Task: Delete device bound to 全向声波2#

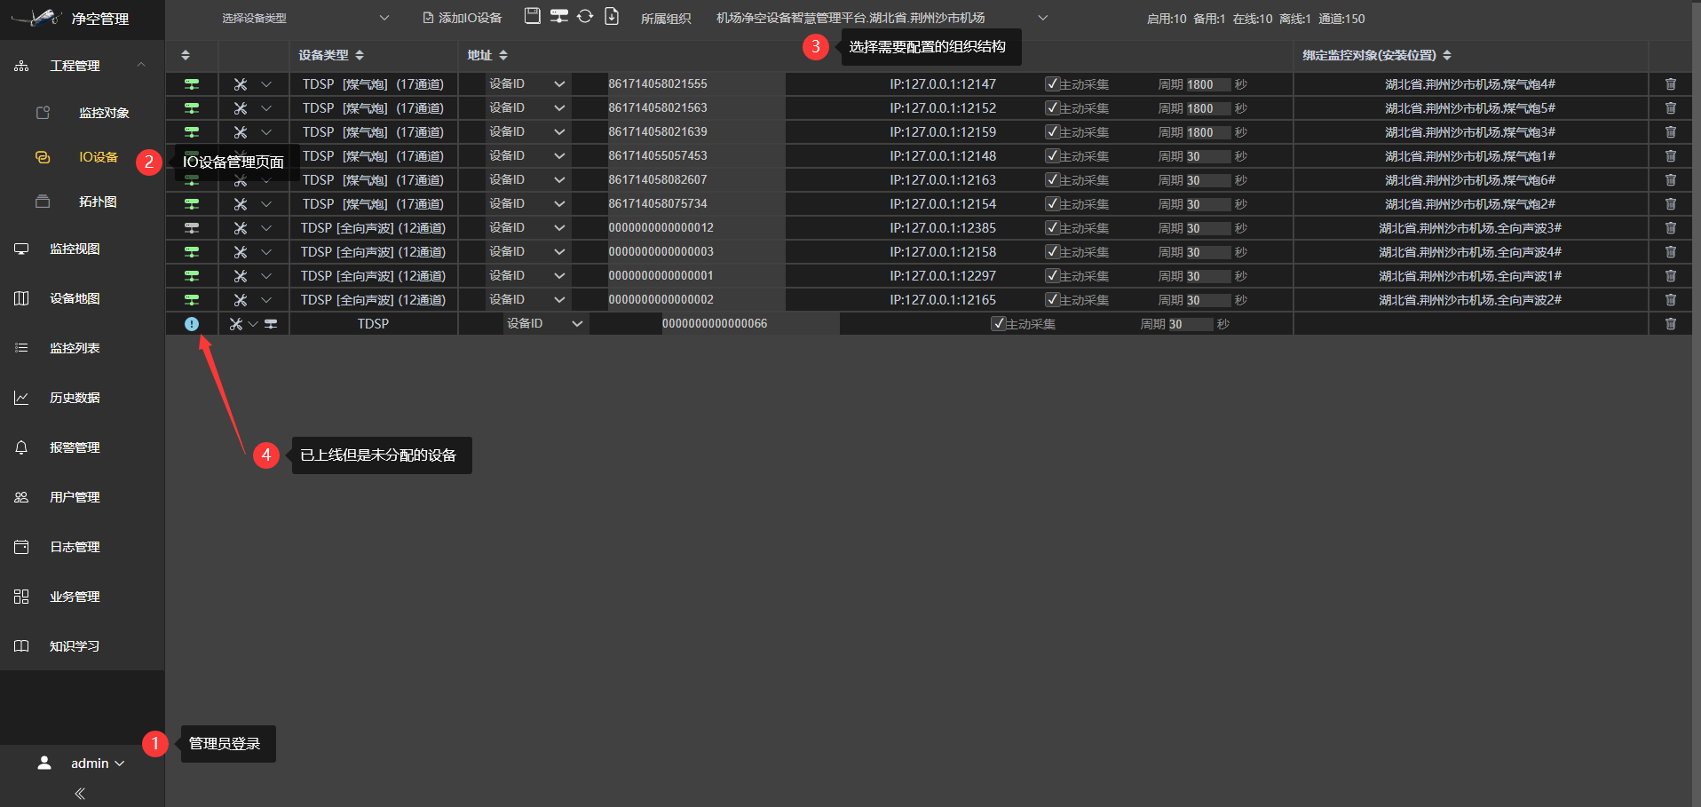Action: [x=1671, y=300]
